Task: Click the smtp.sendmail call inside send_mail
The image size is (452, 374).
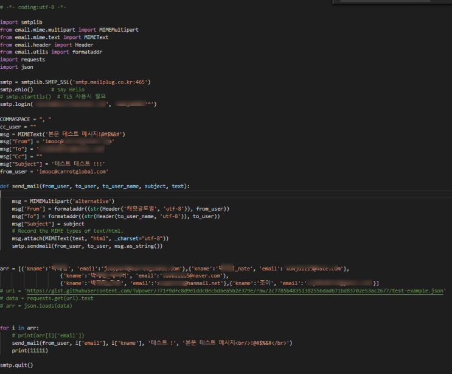Action: coord(86,246)
